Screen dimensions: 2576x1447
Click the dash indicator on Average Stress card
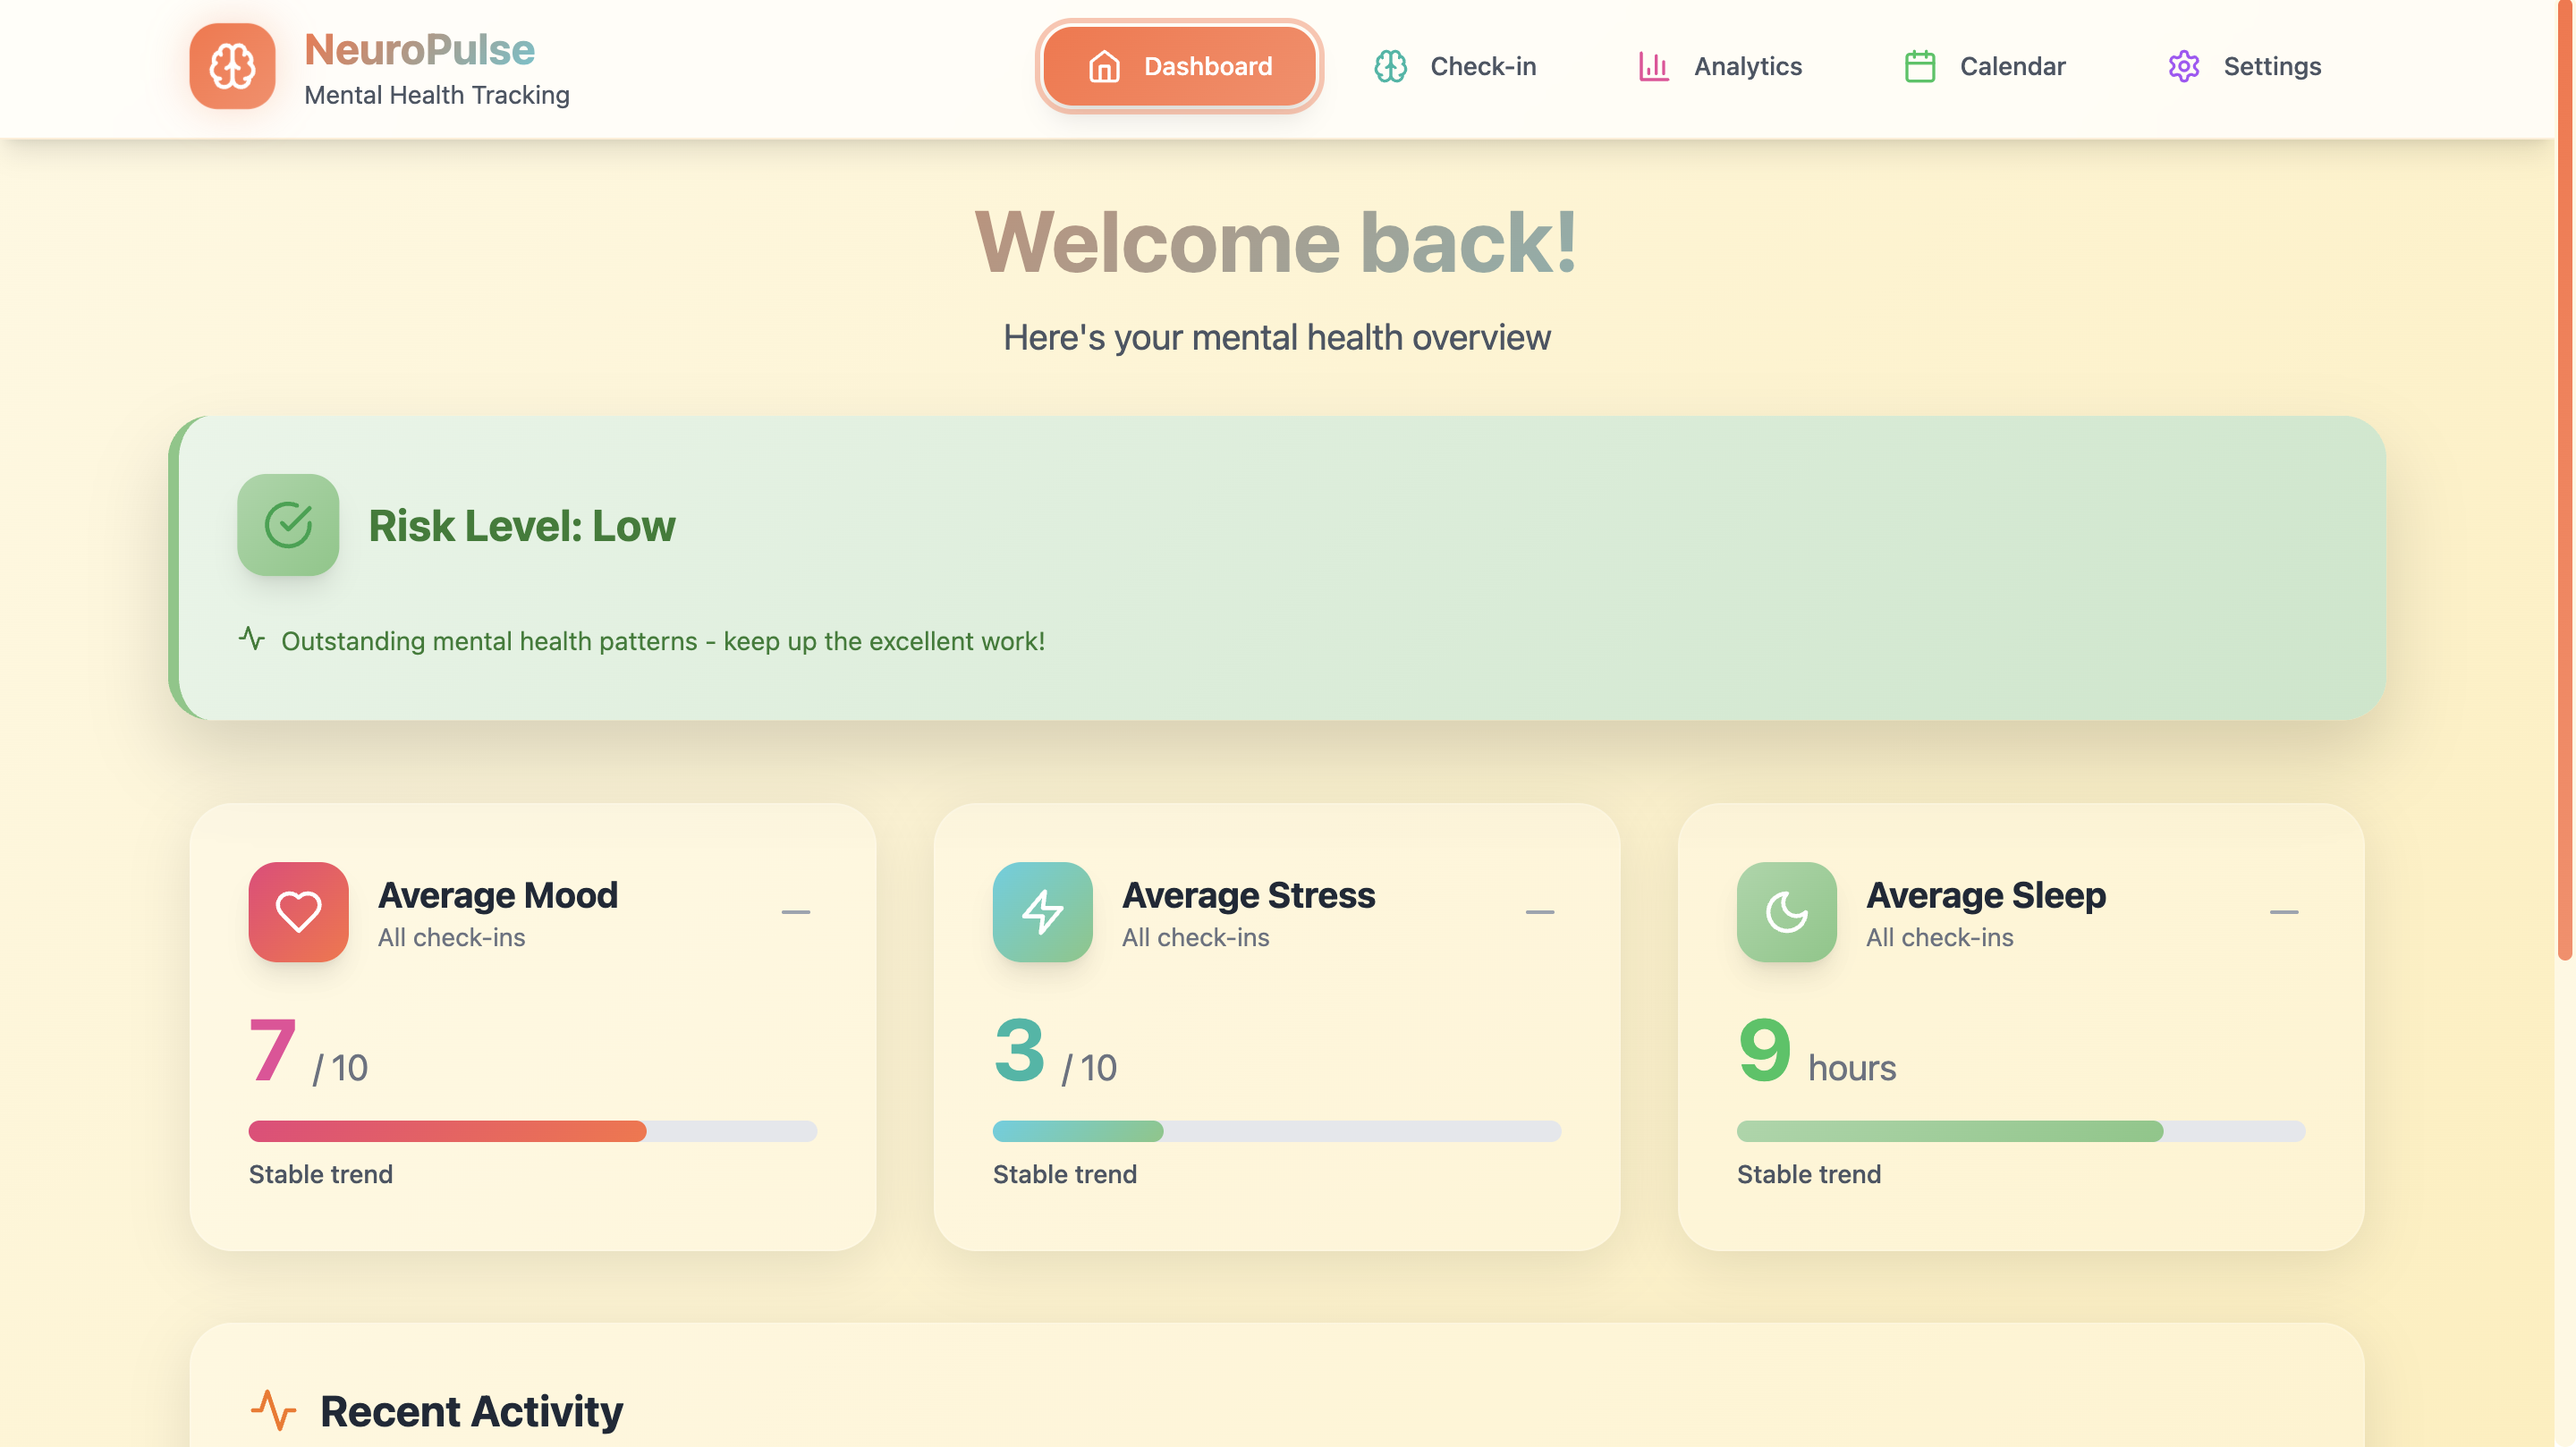click(x=1539, y=912)
